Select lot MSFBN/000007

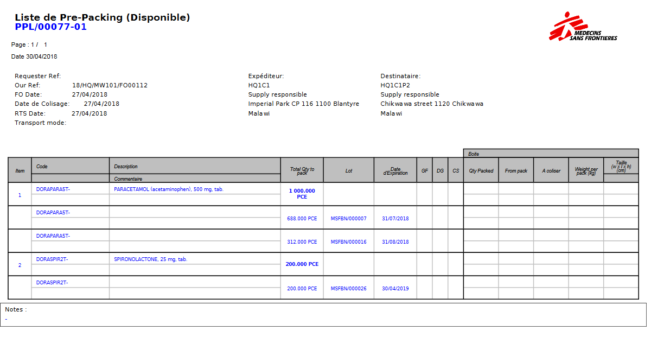pos(348,219)
